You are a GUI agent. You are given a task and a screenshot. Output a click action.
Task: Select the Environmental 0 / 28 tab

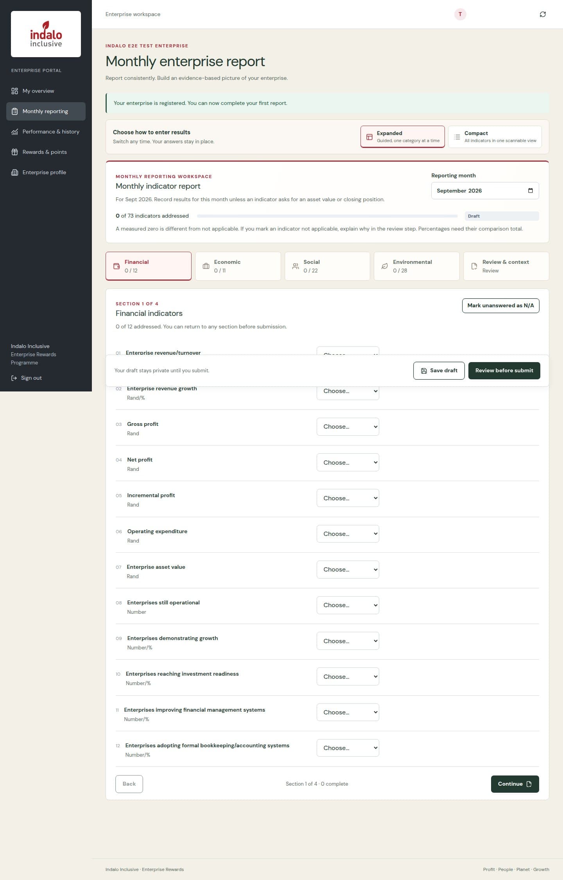tap(416, 266)
